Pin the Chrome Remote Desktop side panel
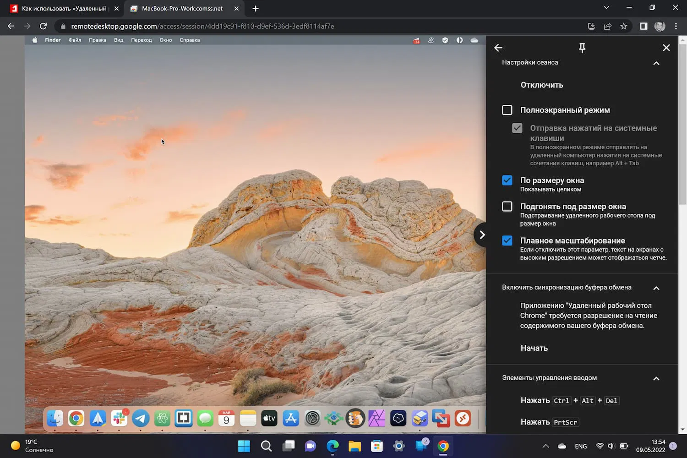 (582, 48)
